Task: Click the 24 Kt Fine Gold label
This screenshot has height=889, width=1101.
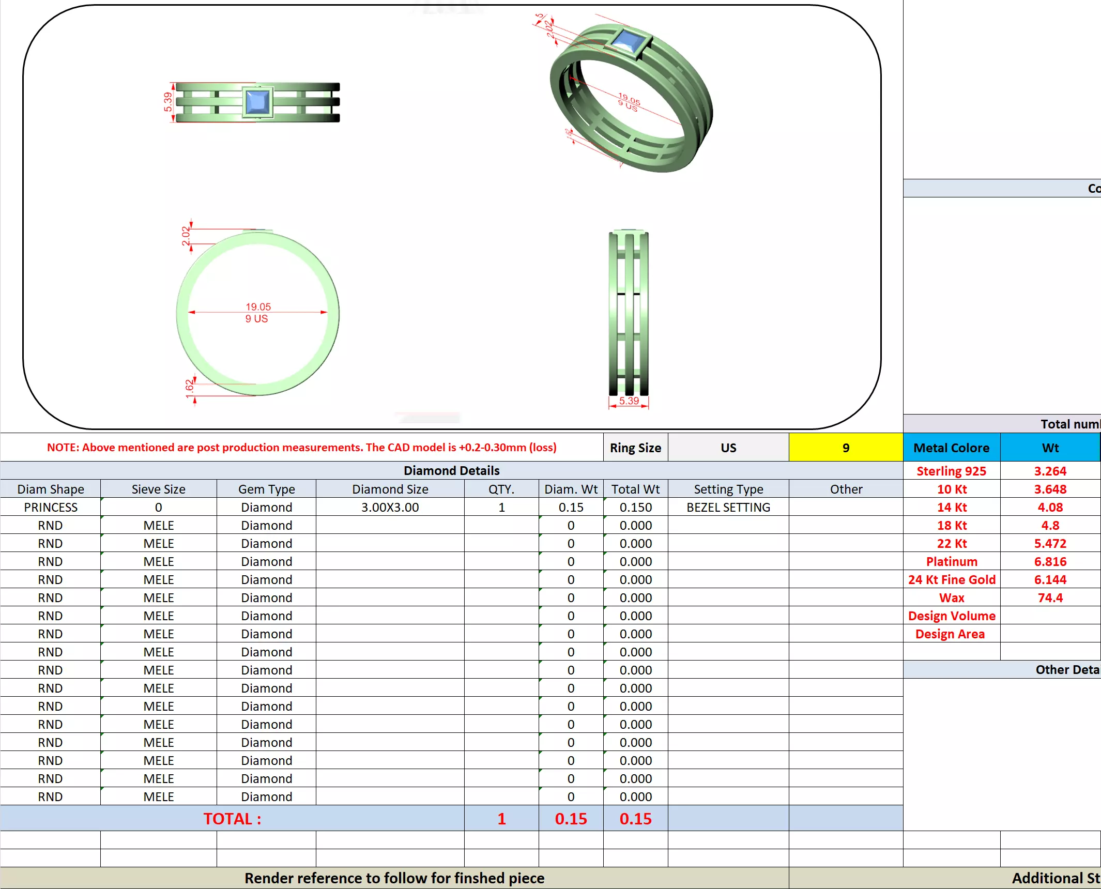Action: point(951,579)
